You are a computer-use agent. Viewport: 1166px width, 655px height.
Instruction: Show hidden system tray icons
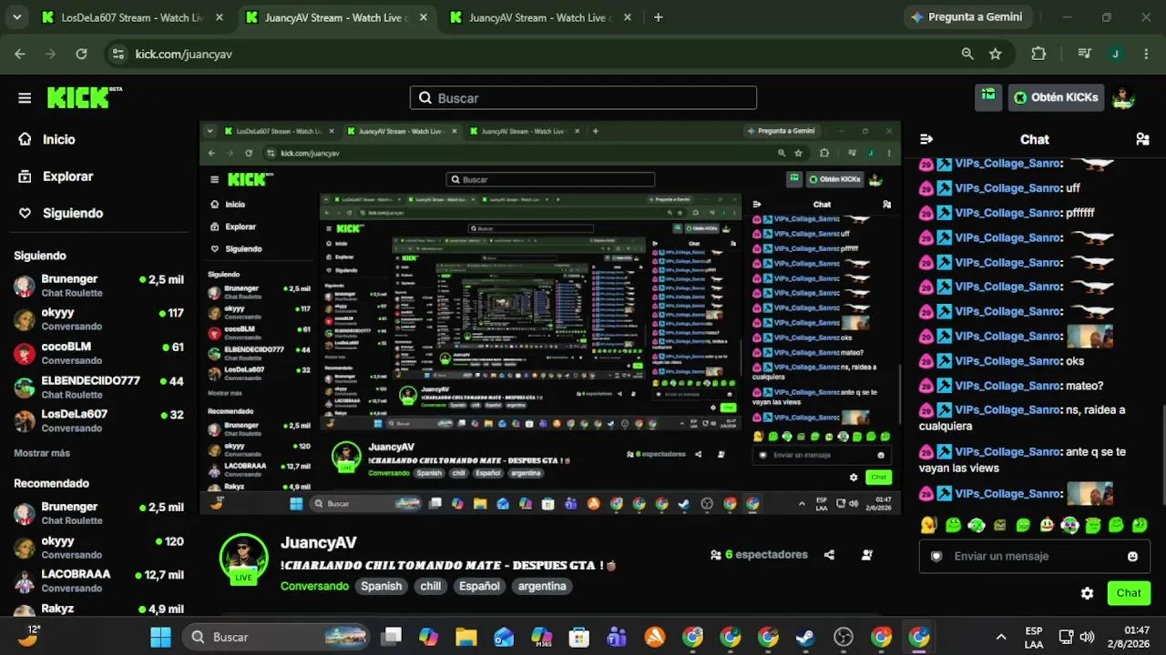click(1001, 637)
